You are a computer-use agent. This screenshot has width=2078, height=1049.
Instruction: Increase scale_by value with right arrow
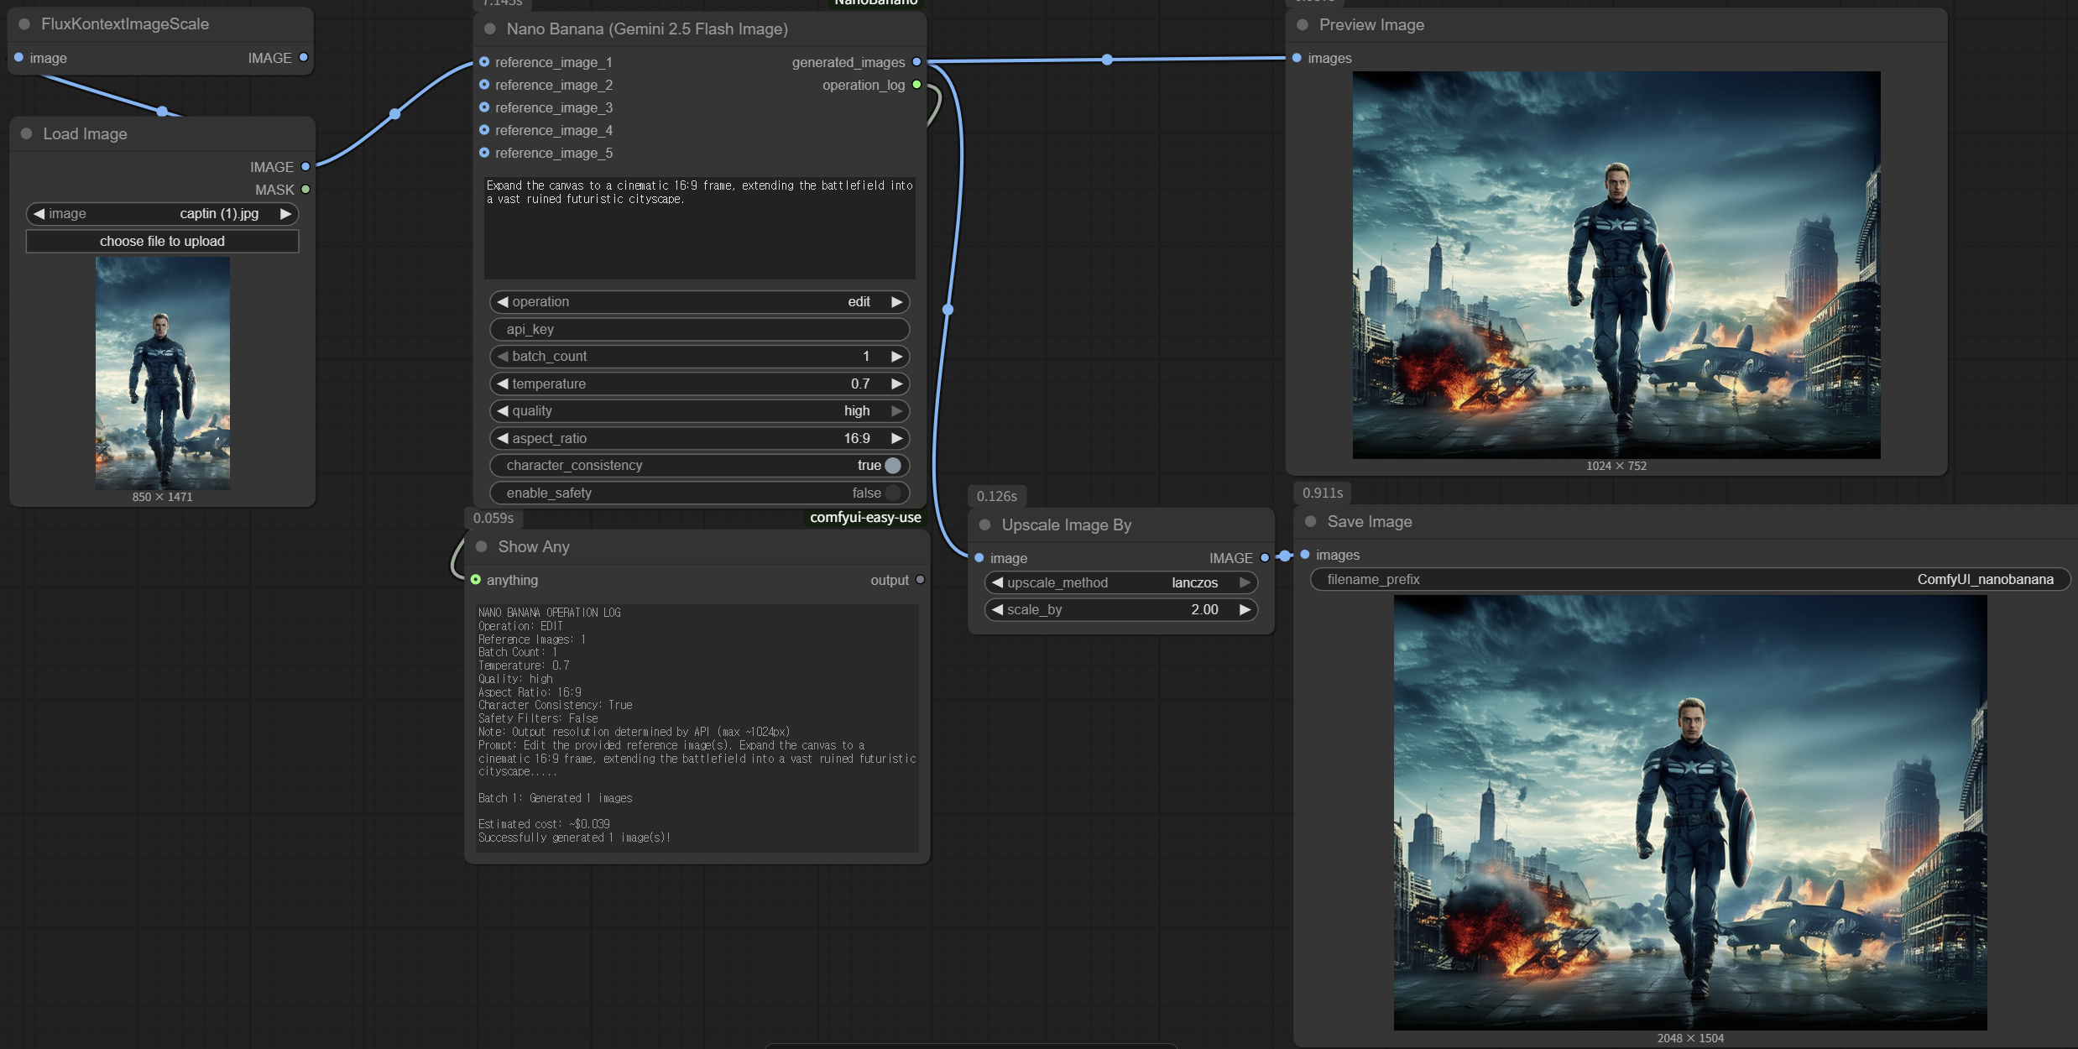point(1245,610)
